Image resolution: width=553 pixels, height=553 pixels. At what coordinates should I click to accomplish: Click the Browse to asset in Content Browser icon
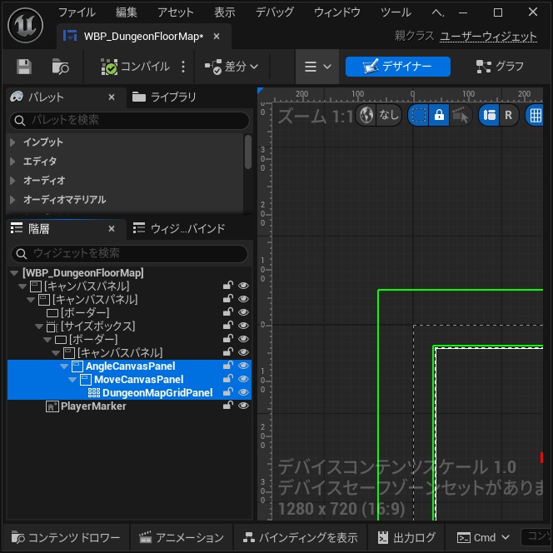tap(60, 67)
